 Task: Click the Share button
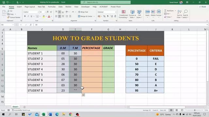[202, 6]
